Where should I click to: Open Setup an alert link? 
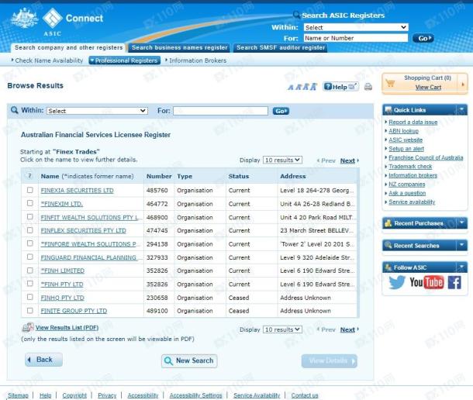click(x=406, y=149)
